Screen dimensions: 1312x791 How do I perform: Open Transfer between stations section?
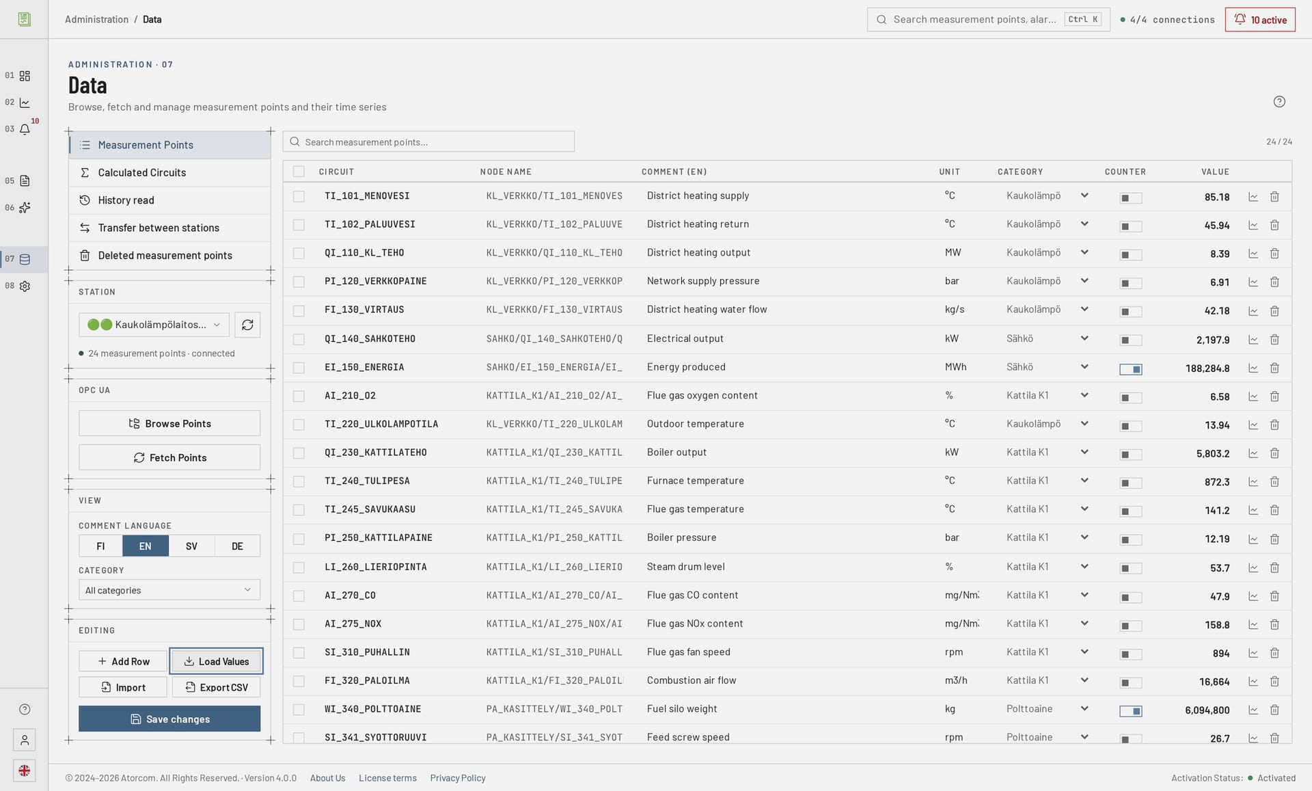click(x=169, y=228)
